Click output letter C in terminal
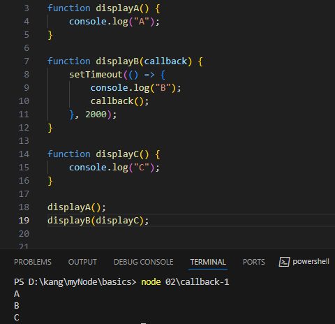Viewport: 335px width, 324px height. tap(17, 318)
